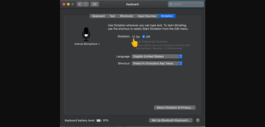Click the microphone icon
This screenshot has width=265, height=127.
click(x=86, y=34)
